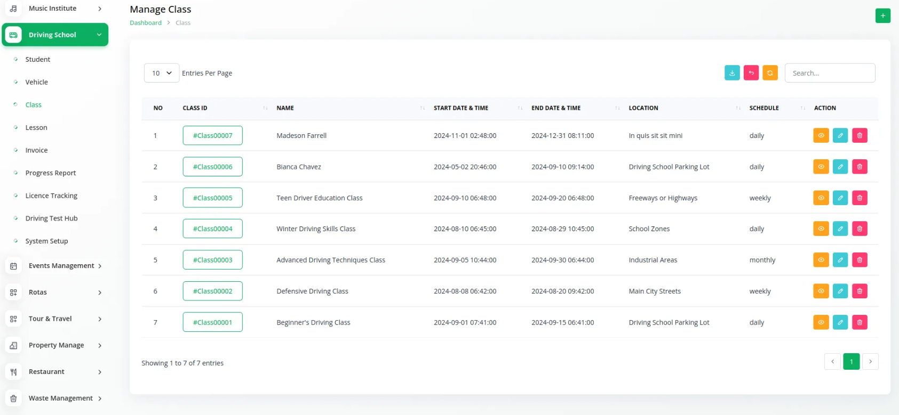Edit the Beginner's Driving Class
The height and width of the screenshot is (415, 899).
(840, 322)
